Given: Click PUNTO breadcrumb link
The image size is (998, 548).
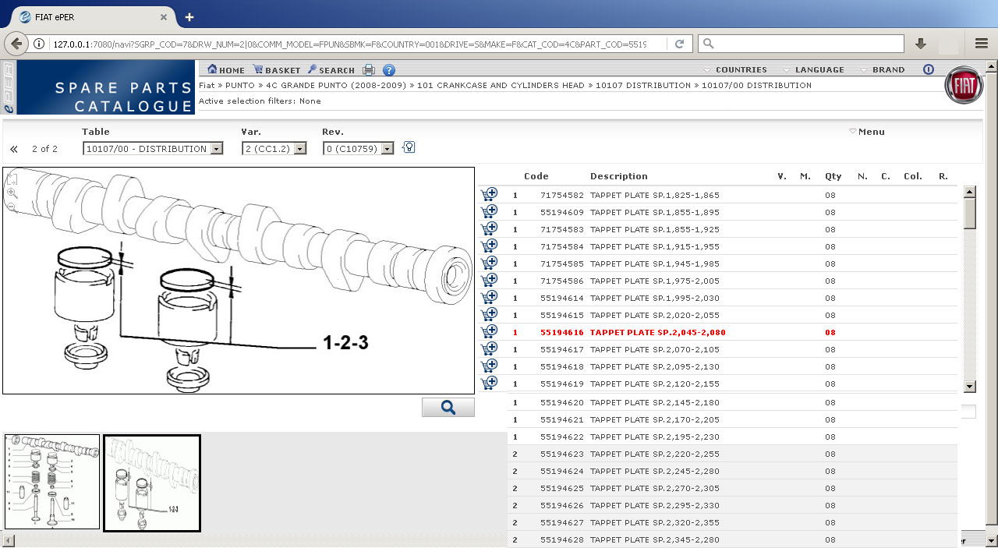Looking at the screenshot, I should [239, 86].
